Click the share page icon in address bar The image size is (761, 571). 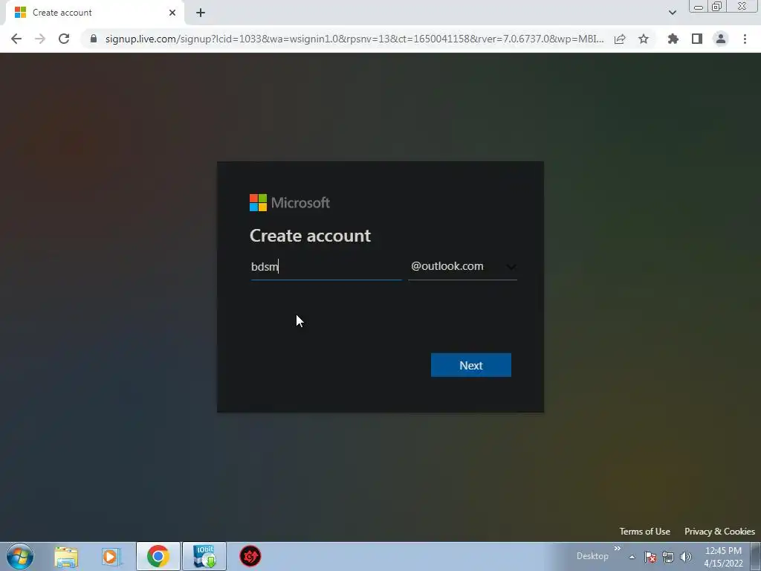click(x=620, y=39)
